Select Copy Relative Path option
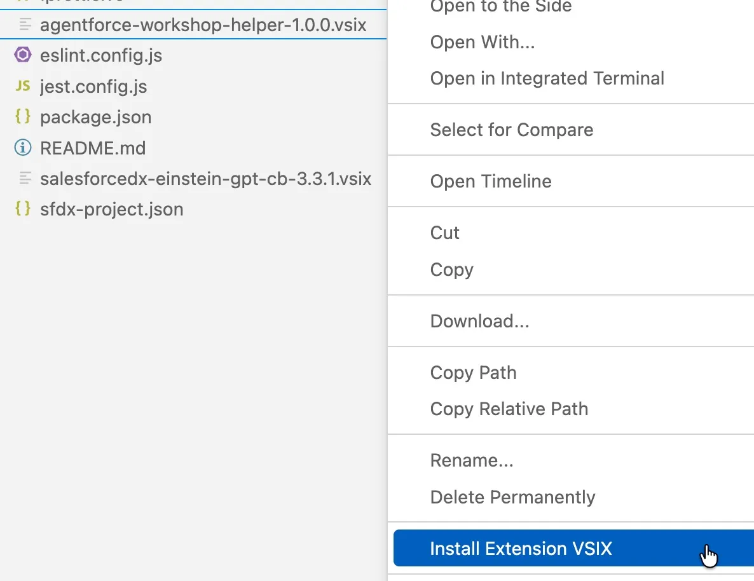 pos(509,409)
